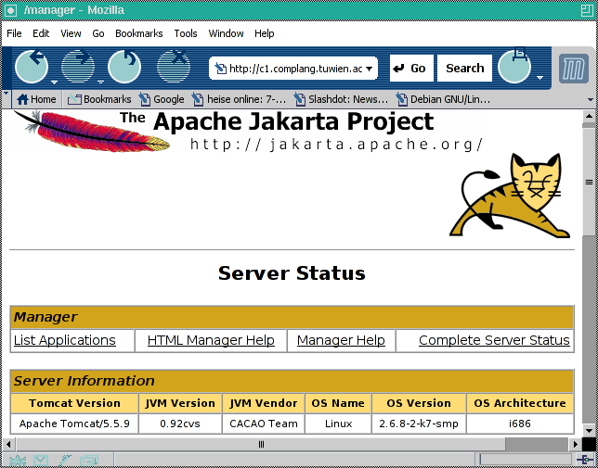Follow the List Applications link
This screenshot has height=468, width=598.
tap(64, 340)
